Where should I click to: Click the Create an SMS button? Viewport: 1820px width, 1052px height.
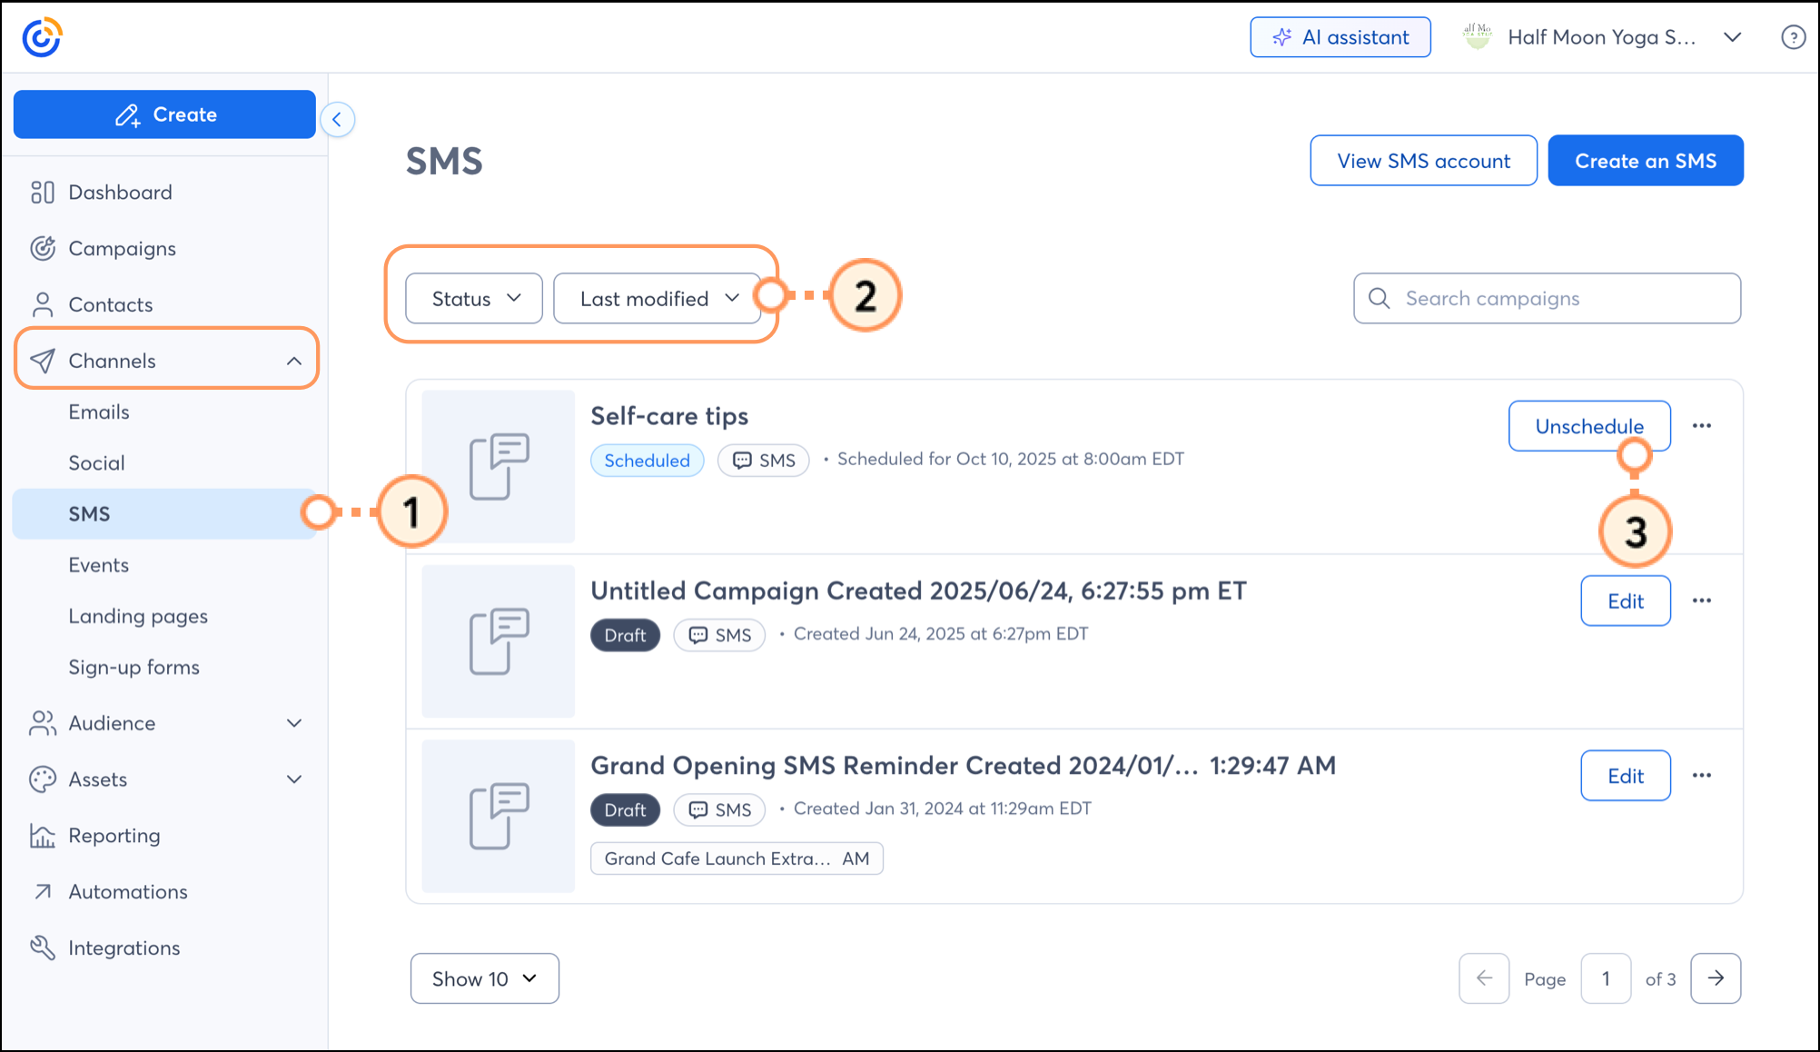[x=1645, y=161]
